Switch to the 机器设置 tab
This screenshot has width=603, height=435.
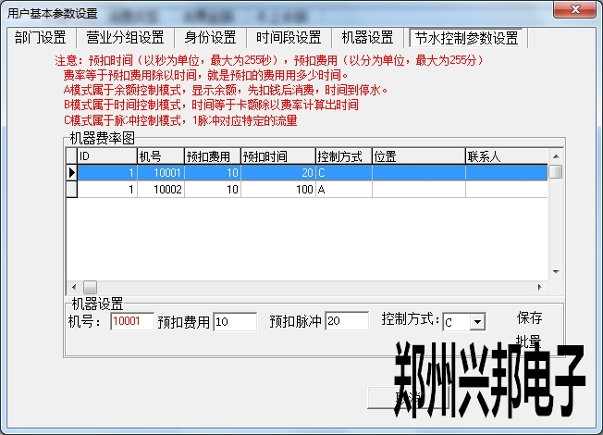click(x=367, y=38)
